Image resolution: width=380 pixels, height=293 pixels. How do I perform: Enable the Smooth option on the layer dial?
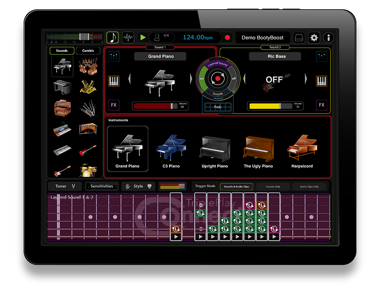click(217, 94)
